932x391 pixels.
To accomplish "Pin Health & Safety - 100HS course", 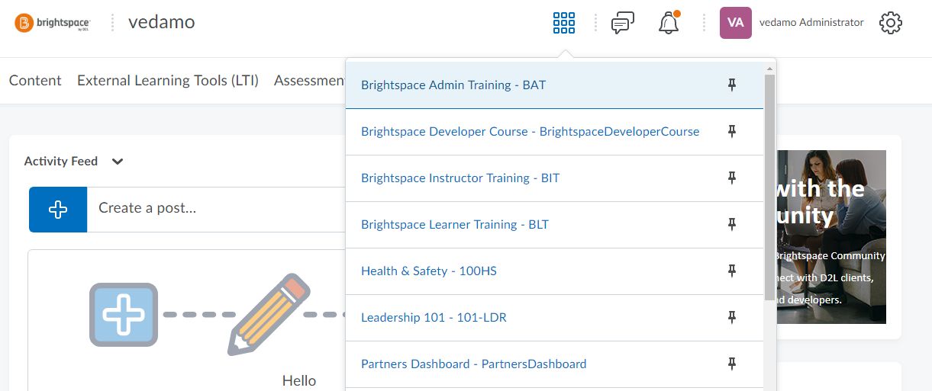I will click(x=731, y=271).
